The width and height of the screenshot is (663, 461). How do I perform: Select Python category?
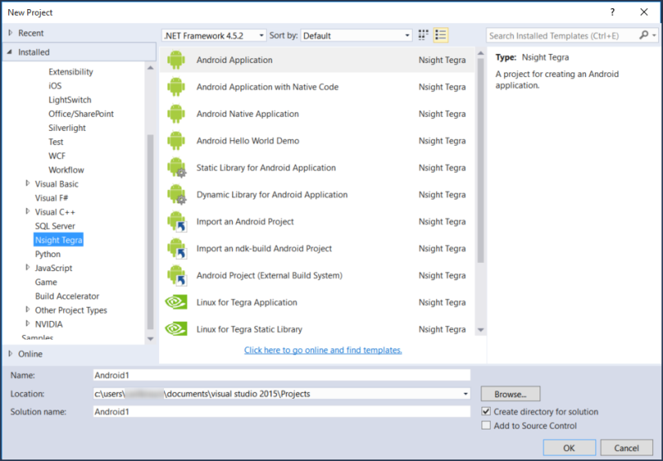(x=48, y=254)
